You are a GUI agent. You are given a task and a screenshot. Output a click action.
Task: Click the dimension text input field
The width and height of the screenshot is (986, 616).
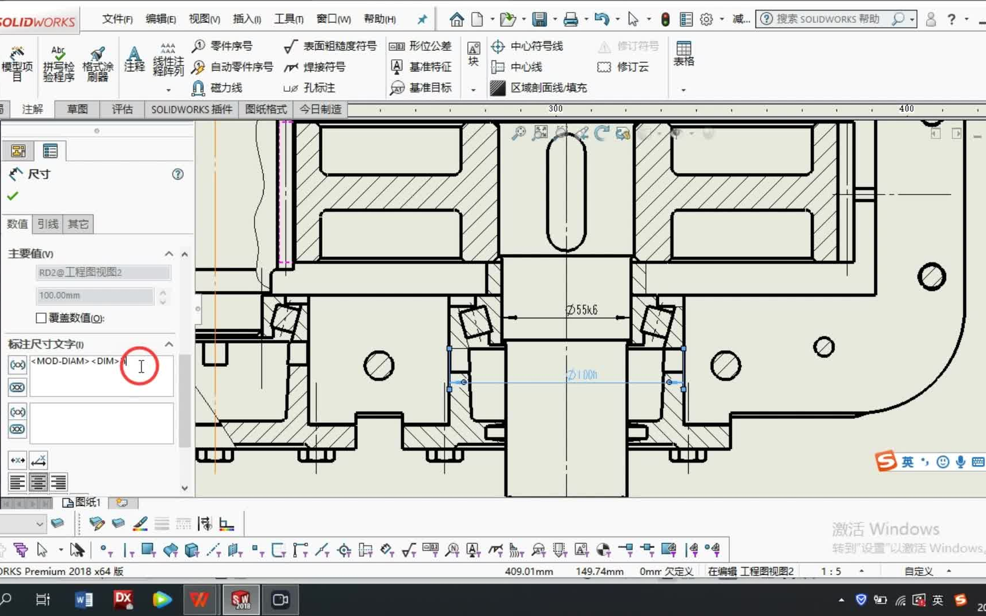(102, 375)
